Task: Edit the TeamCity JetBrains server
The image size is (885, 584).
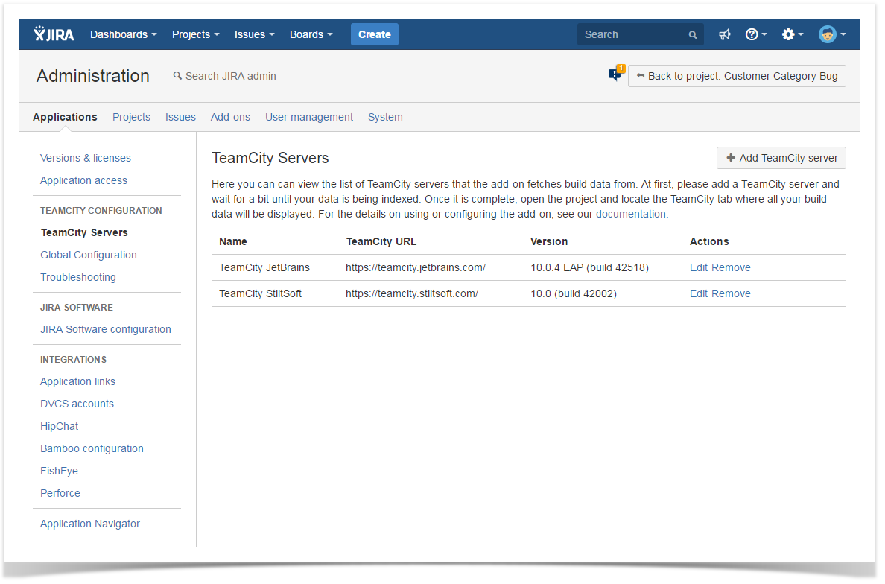Action: tap(698, 267)
